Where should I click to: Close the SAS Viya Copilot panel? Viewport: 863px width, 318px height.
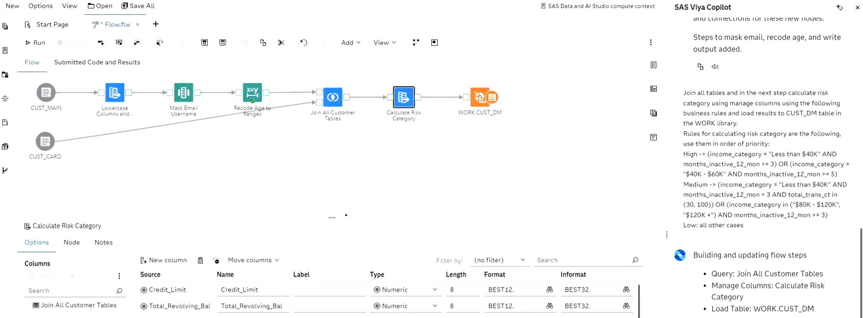pos(857,7)
